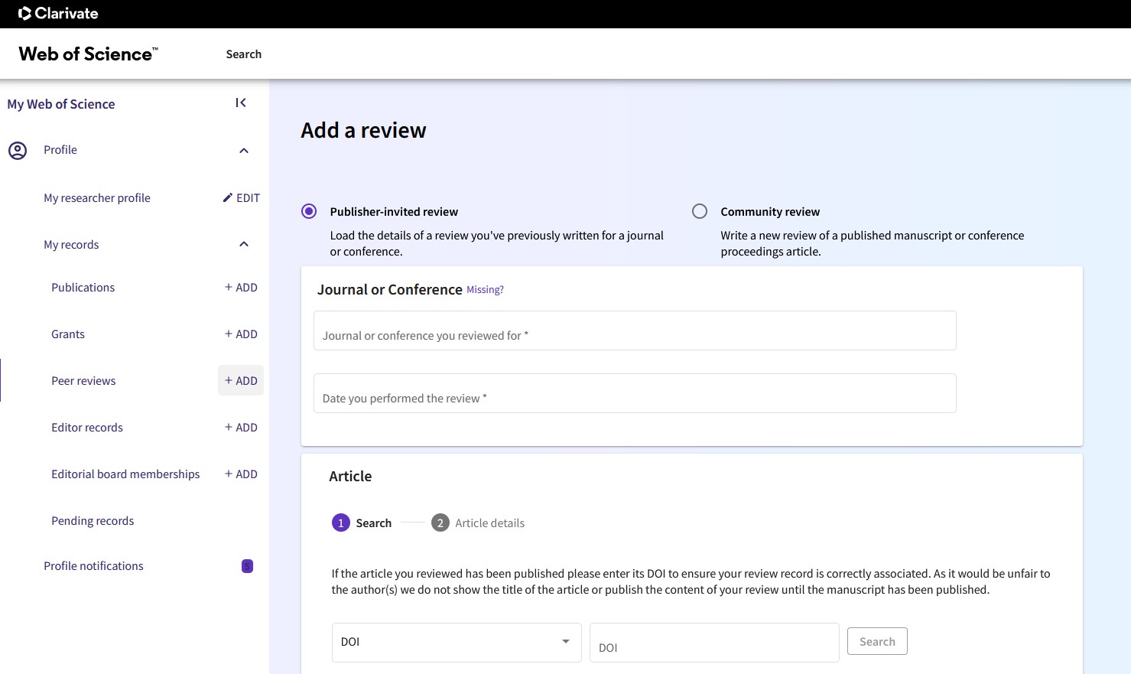The height and width of the screenshot is (674, 1131).
Task: Click the Missing? link beside Journal heading
Action: tap(485, 290)
